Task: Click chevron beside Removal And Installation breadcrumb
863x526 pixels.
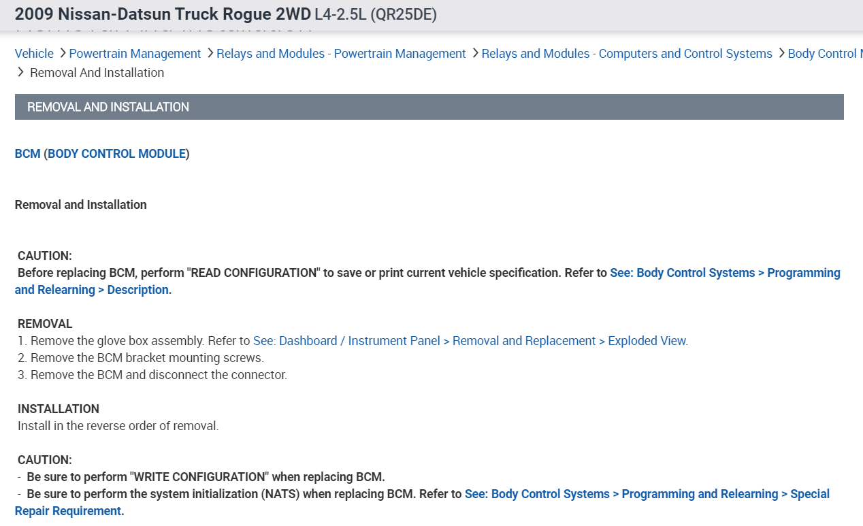Action: (x=21, y=72)
